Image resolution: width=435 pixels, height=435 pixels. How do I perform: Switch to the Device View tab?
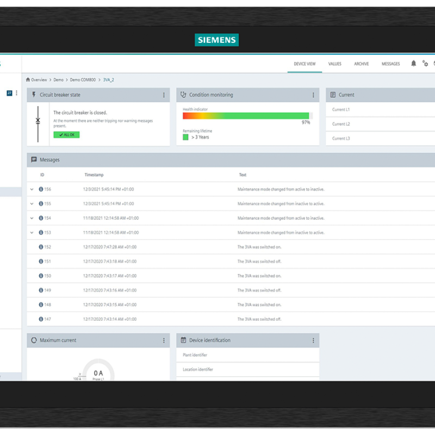pyautogui.click(x=304, y=64)
